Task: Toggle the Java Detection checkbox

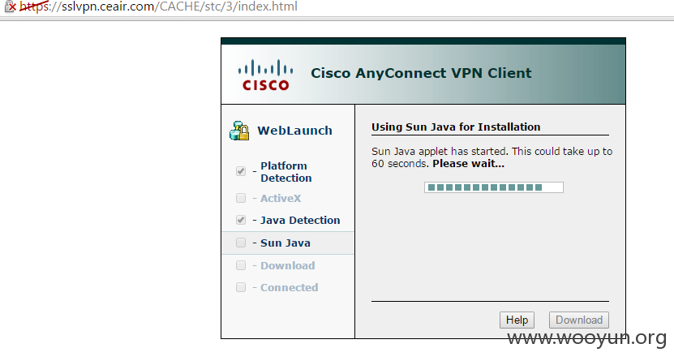Action: pyautogui.click(x=241, y=220)
